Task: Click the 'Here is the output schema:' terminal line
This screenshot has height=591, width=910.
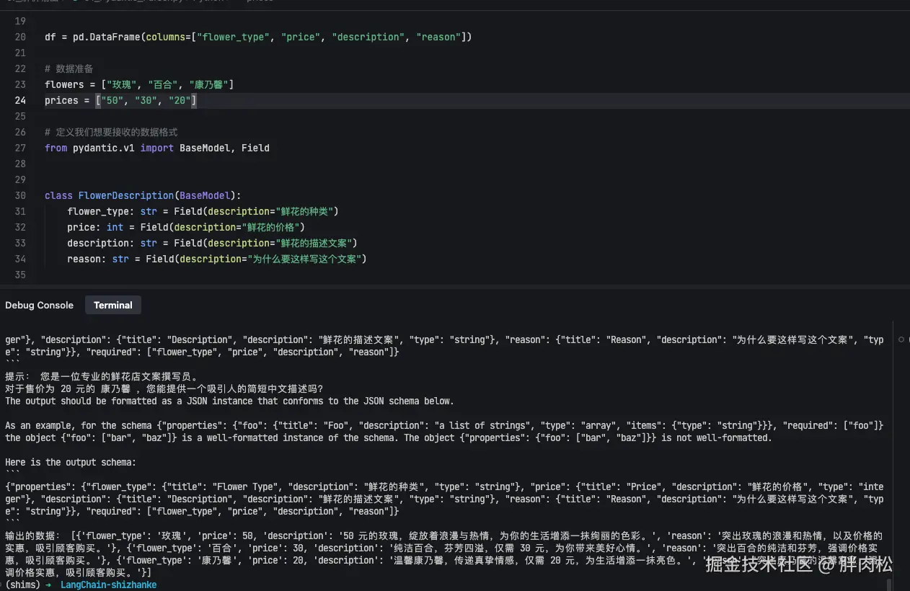Action: [71, 462]
